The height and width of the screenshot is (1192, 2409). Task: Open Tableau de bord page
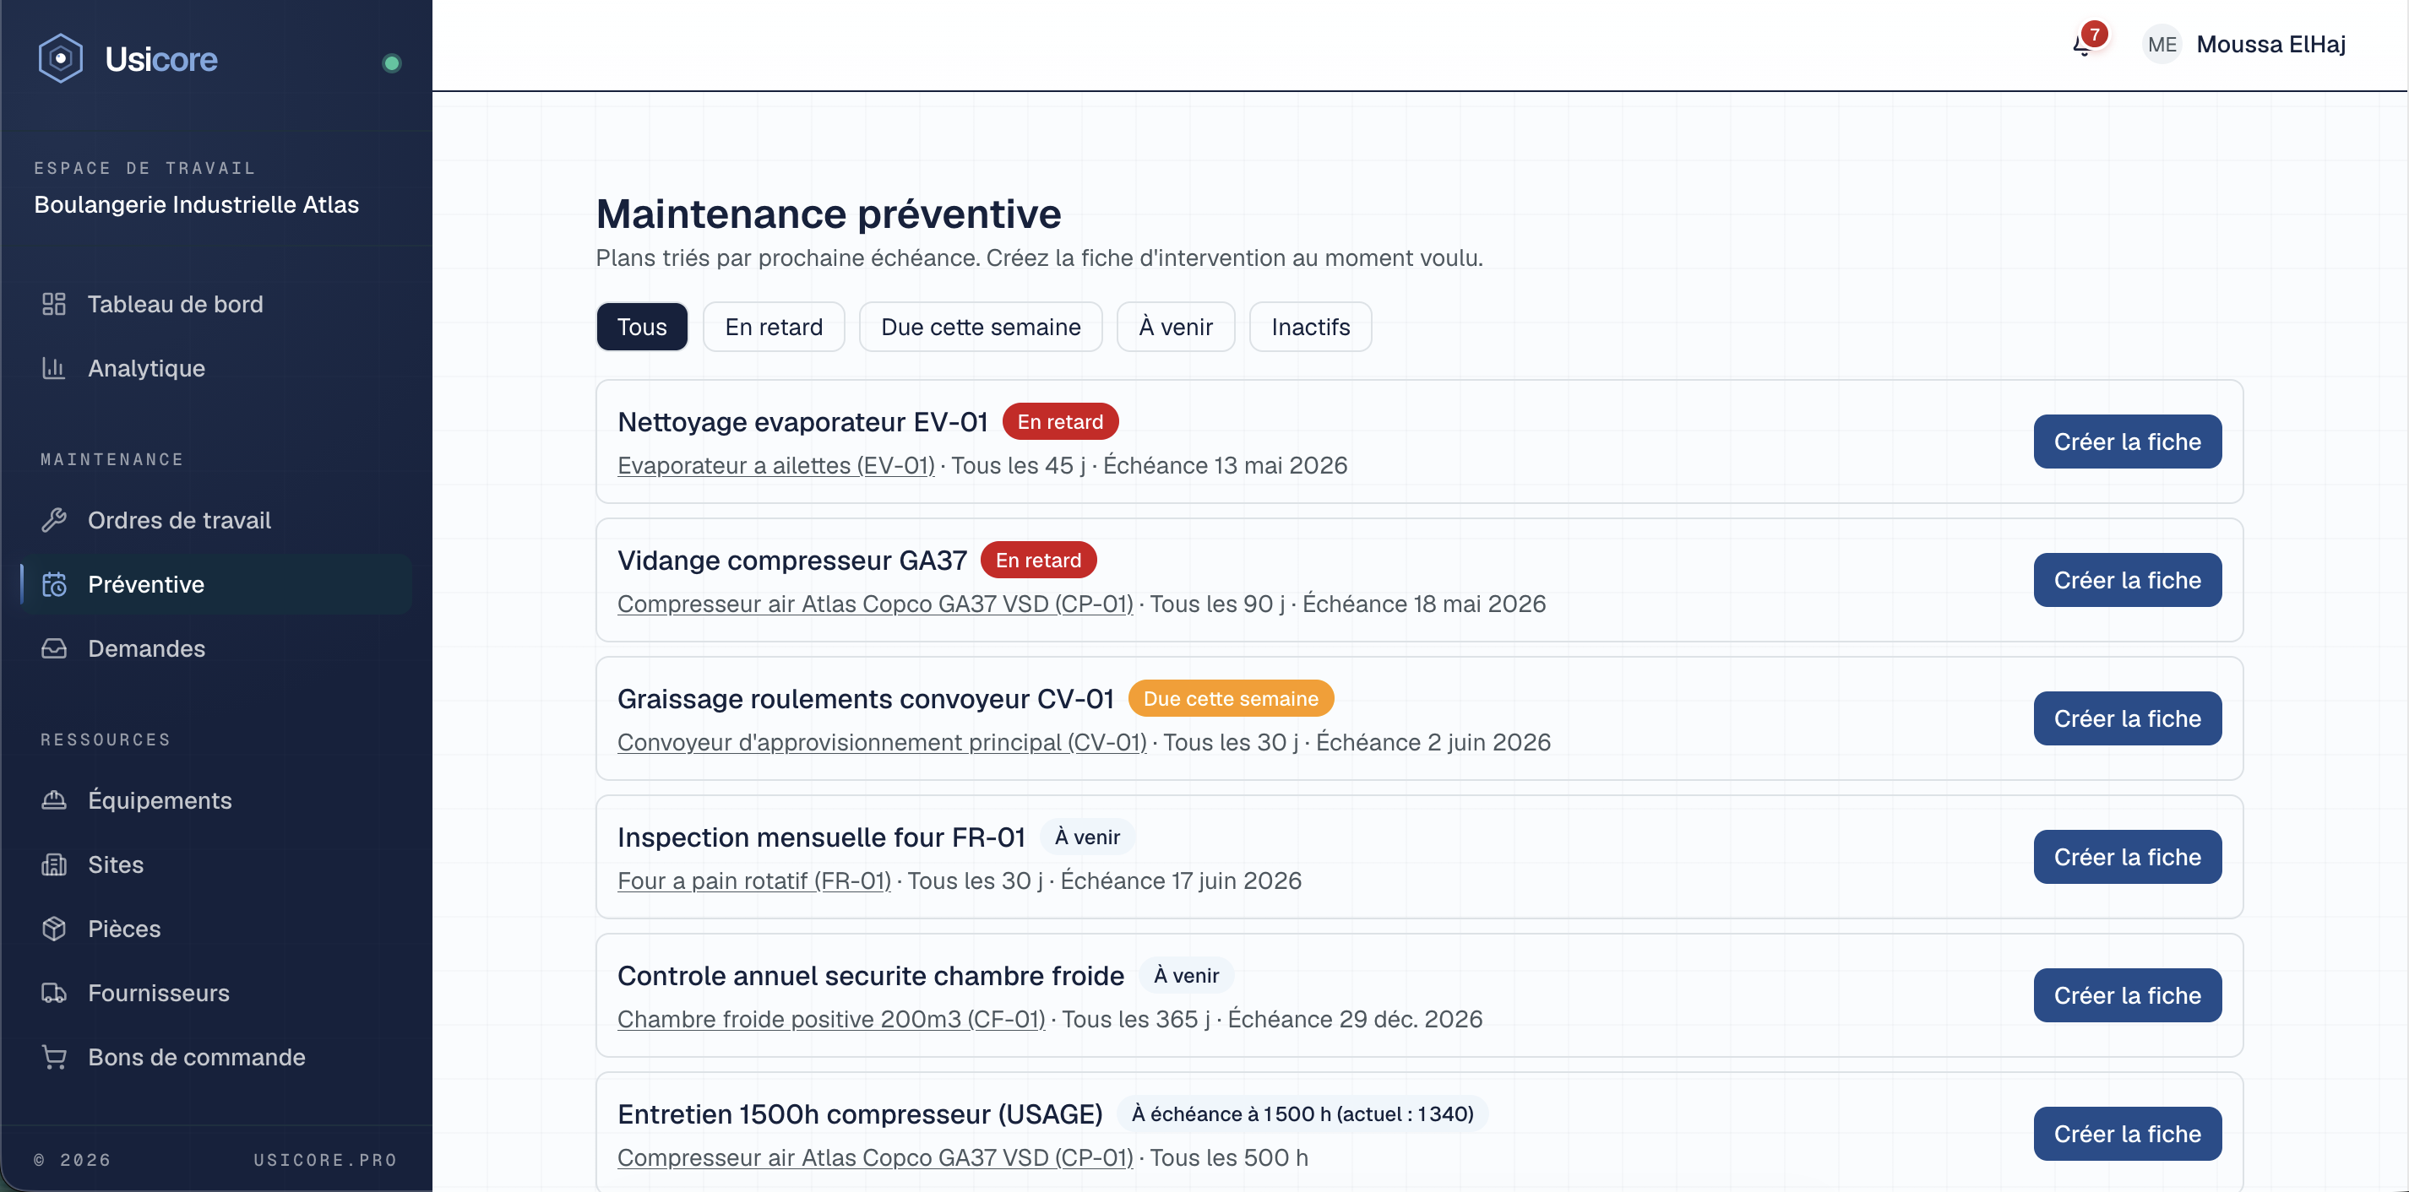216,304
